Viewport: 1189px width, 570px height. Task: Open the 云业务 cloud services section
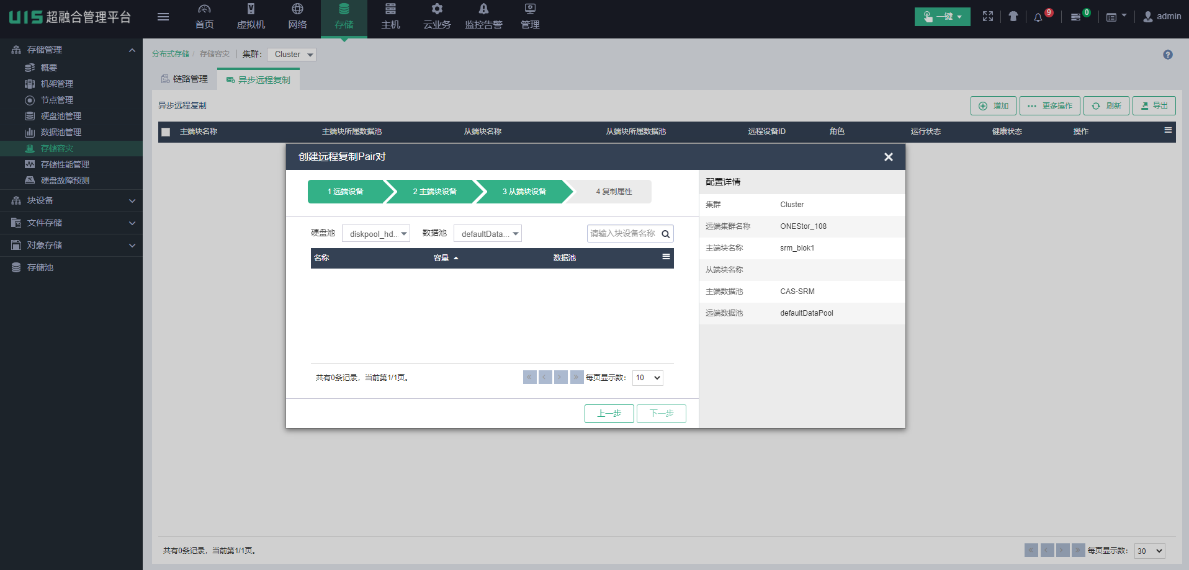coord(437,17)
